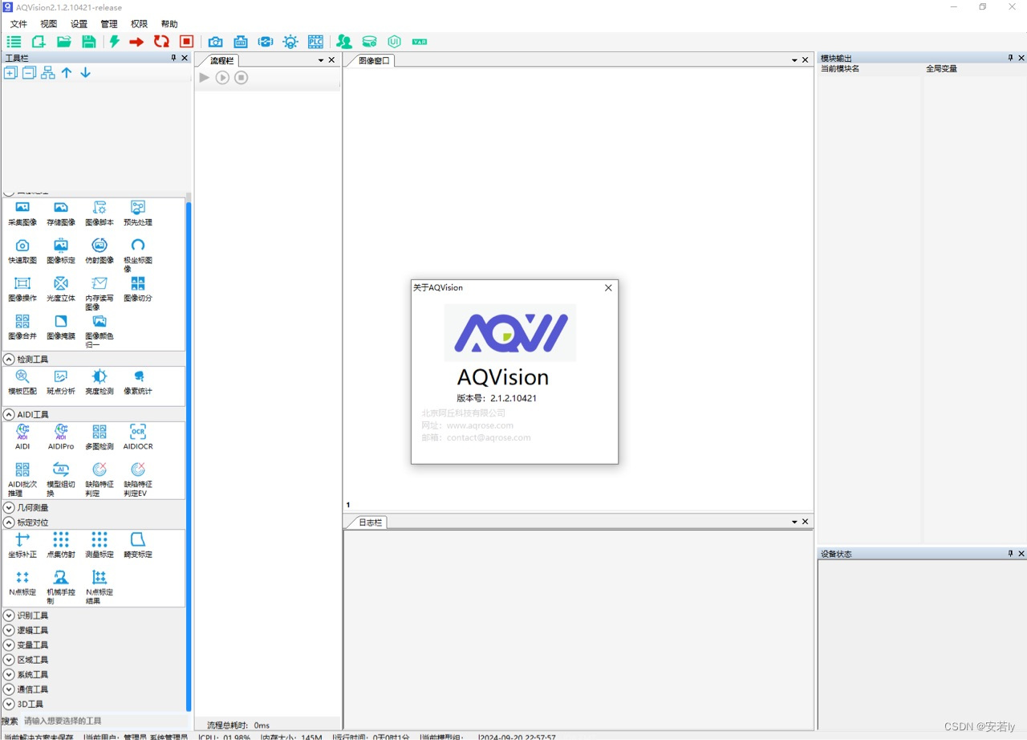The width and height of the screenshot is (1027, 740).
Task: Open the PLC settings toolbar icon
Action: [315, 42]
